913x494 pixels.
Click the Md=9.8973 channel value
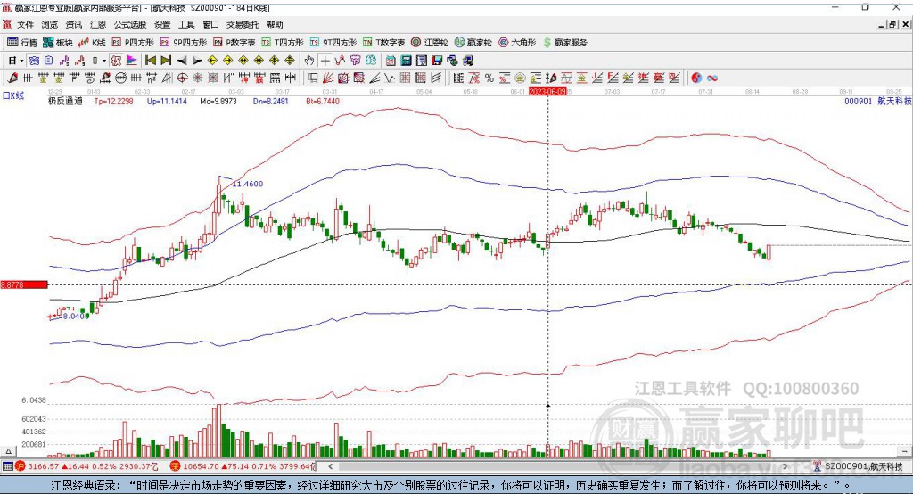click(x=218, y=101)
